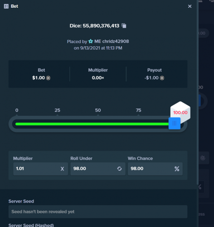Toggle roll direction with the swap icon

tap(119, 168)
